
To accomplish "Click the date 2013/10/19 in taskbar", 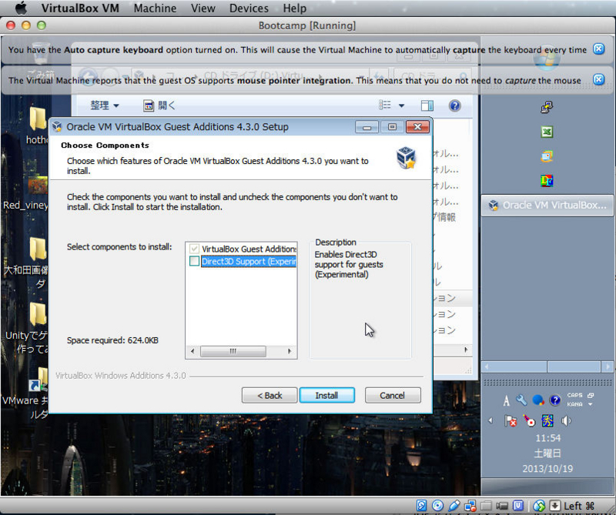I will click(547, 468).
